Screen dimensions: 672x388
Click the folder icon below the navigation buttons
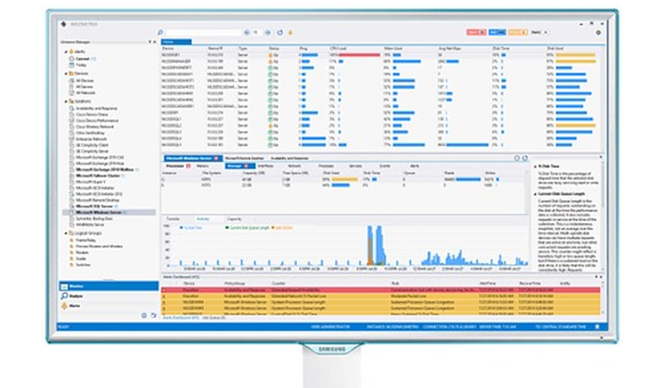153,316
